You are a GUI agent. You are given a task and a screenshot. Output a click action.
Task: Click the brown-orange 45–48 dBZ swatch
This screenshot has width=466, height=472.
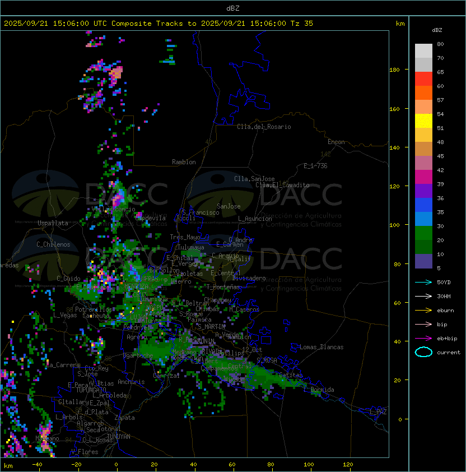pos(423,149)
